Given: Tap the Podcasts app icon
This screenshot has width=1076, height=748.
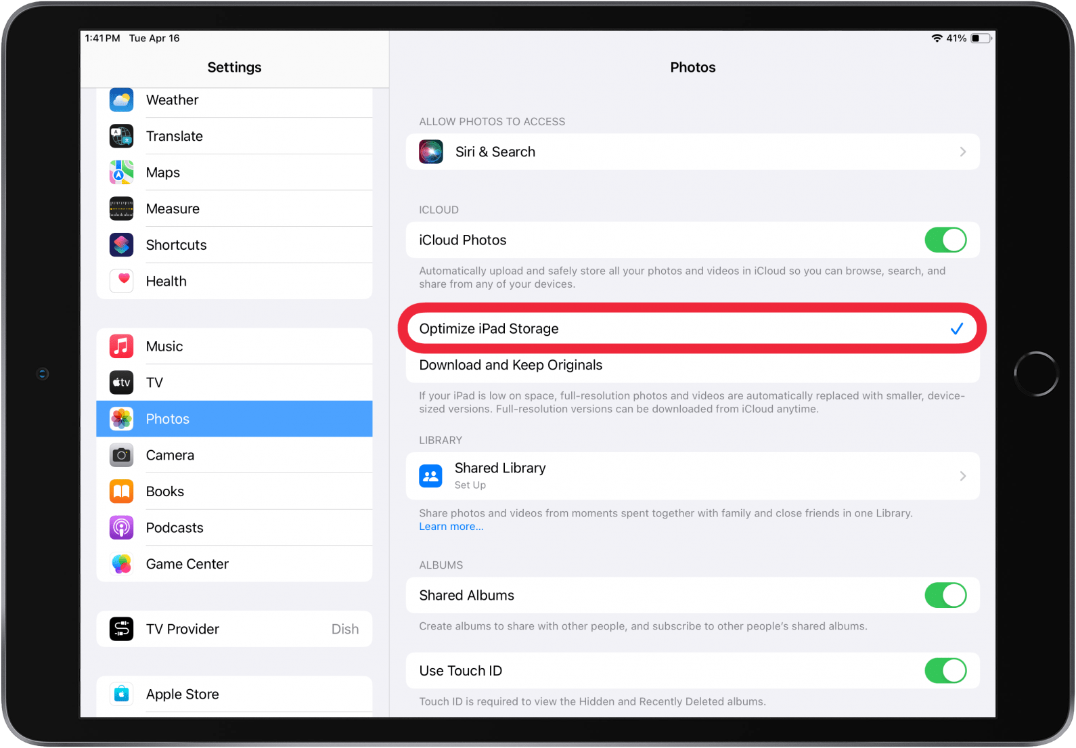Looking at the screenshot, I should [122, 527].
